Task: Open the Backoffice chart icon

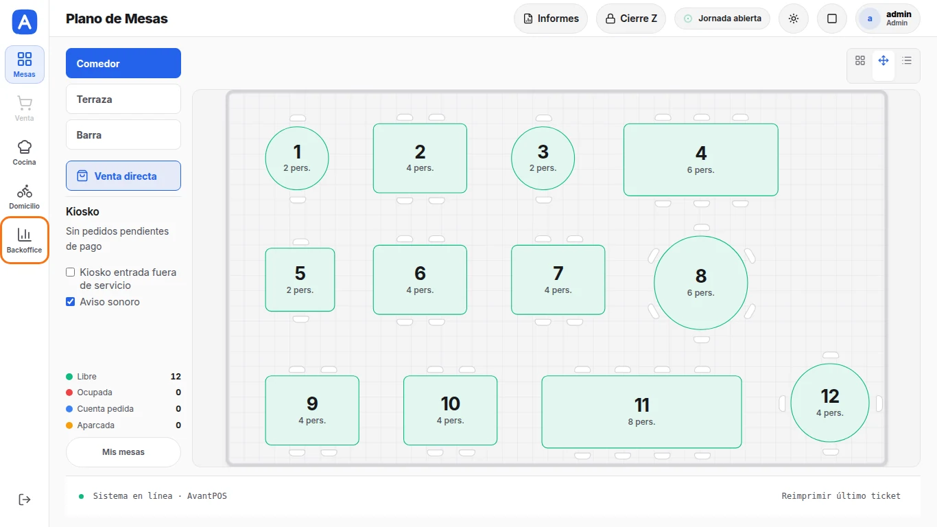Action: coord(25,240)
